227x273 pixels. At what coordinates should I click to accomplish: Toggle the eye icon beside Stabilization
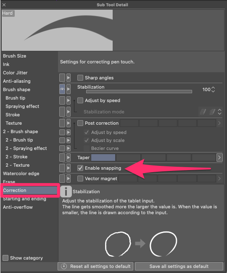[x=62, y=89]
